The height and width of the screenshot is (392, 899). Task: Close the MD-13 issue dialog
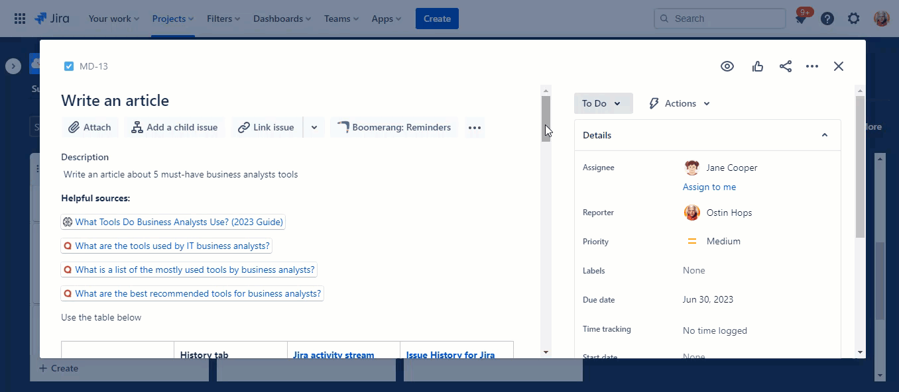coord(839,66)
